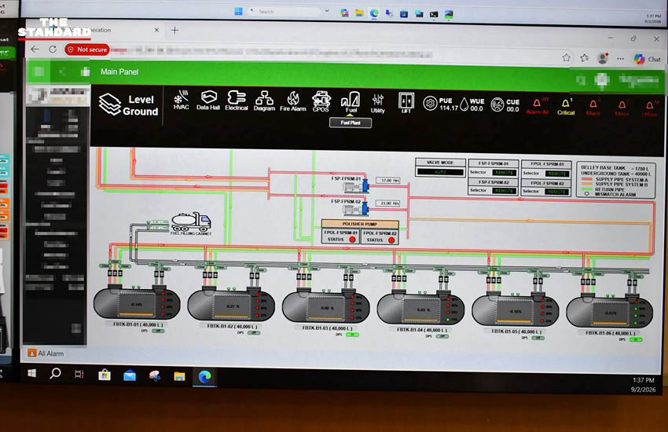The height and width of the screenshot is (432, 668).
Task: Open Search on the bottom taskbar
Action: click(55, 374)
